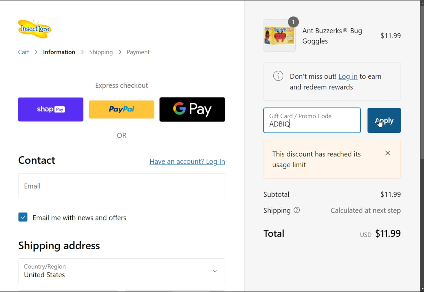
Task: Click the Insect Lore logo
Action: click(x=35, y=29)
